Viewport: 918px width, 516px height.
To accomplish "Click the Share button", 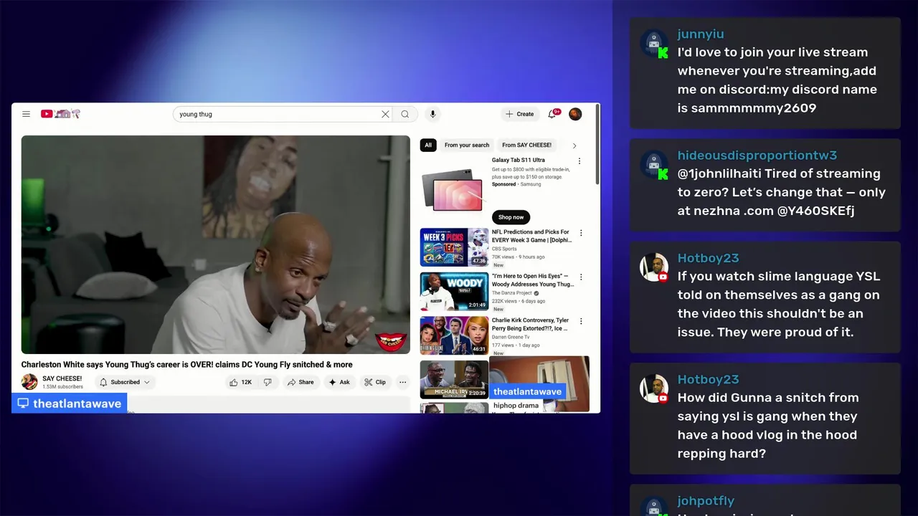I will [301, 382].
